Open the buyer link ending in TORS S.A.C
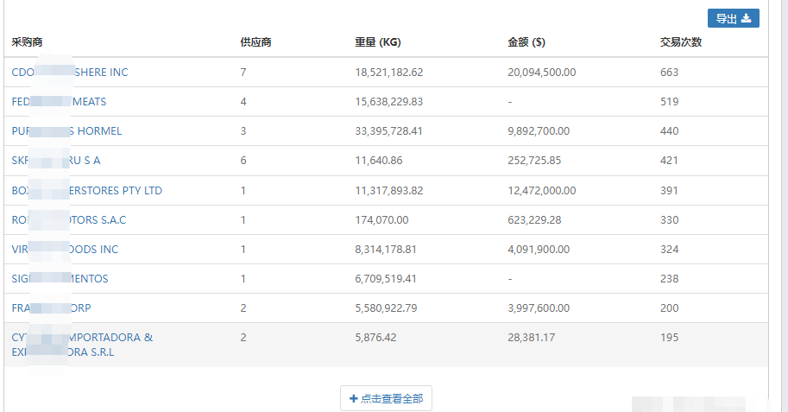 69,220
